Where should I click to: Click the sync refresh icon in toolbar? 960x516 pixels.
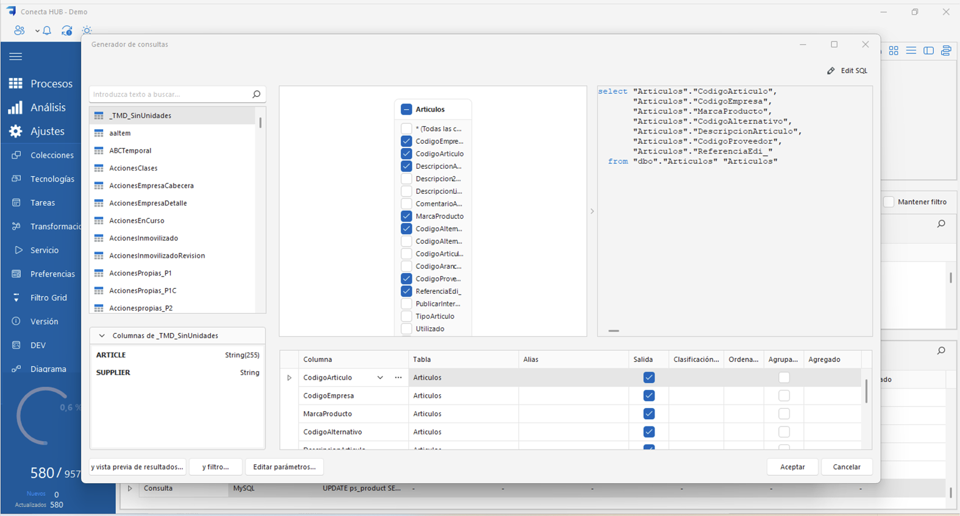[x=67, y=30]
